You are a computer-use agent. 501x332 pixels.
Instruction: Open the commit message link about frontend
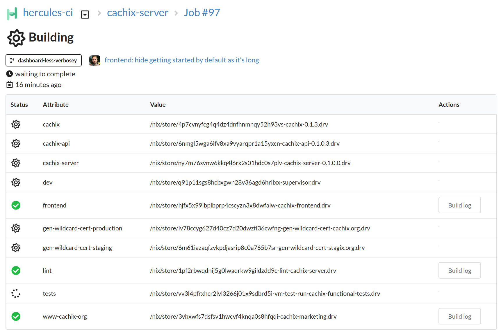click(x=182, y=60)
